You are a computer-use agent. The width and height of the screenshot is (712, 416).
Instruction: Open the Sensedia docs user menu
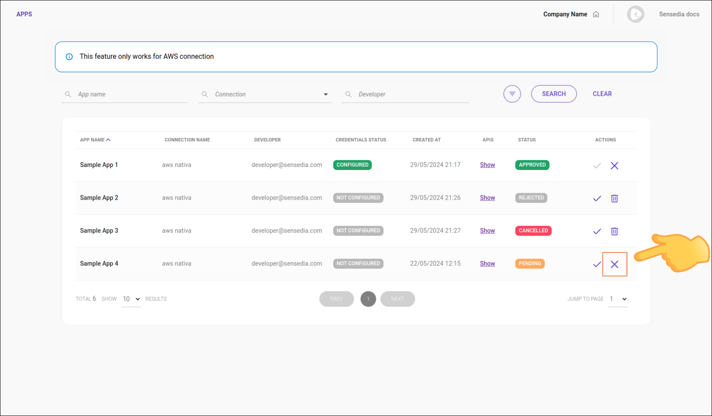[x=679, y=14]
